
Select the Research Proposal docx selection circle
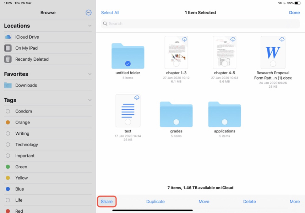(273, 64)
